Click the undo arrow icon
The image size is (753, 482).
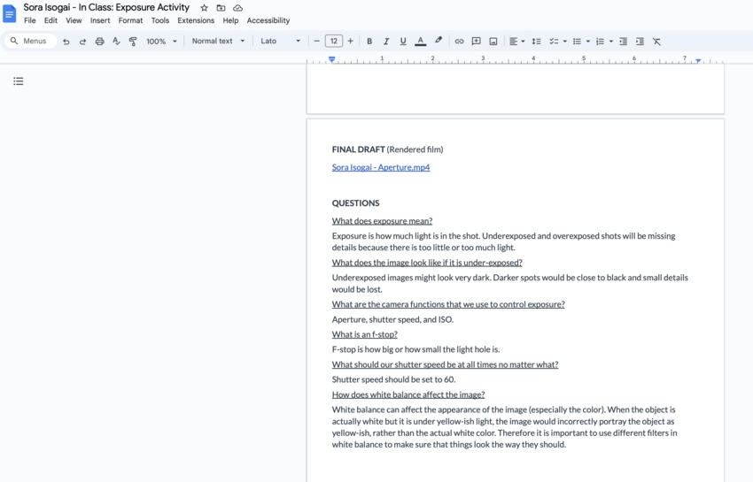pos(66,42)
